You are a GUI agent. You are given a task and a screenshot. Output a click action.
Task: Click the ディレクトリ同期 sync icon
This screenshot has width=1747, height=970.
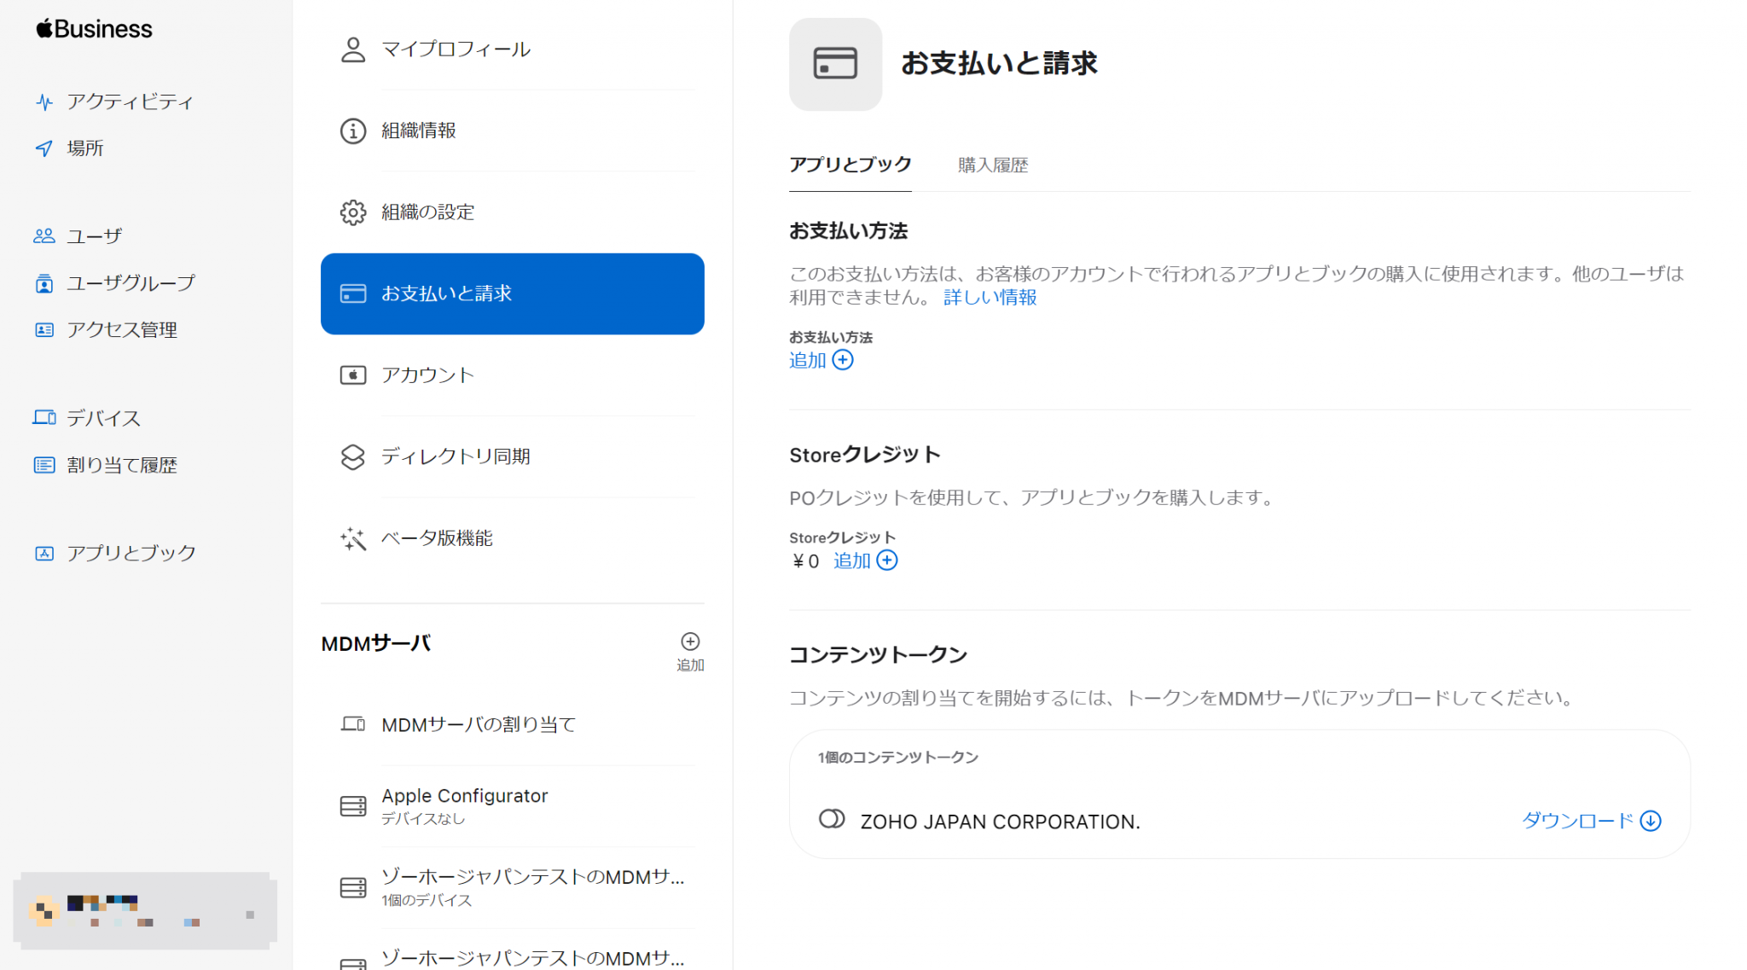click(x=352, y=456)
